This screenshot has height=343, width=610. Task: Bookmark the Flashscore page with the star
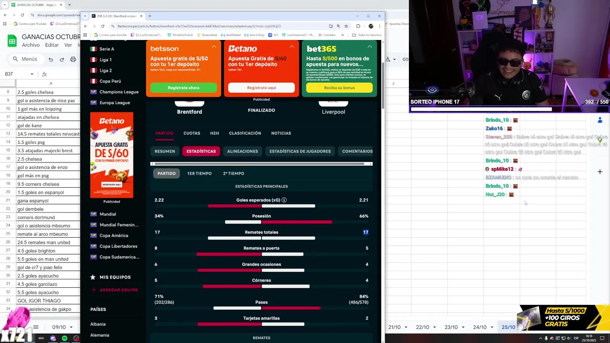click(346, 26)
